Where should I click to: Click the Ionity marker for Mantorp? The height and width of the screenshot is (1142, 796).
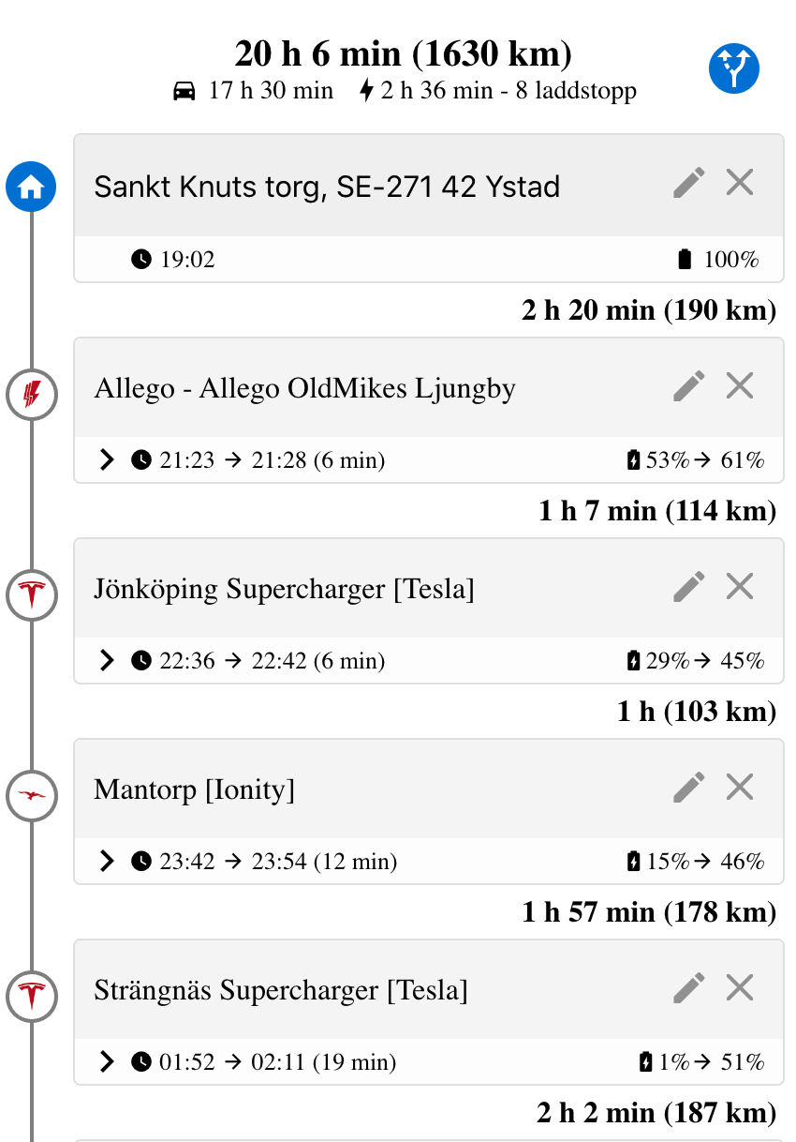point(32,796)
